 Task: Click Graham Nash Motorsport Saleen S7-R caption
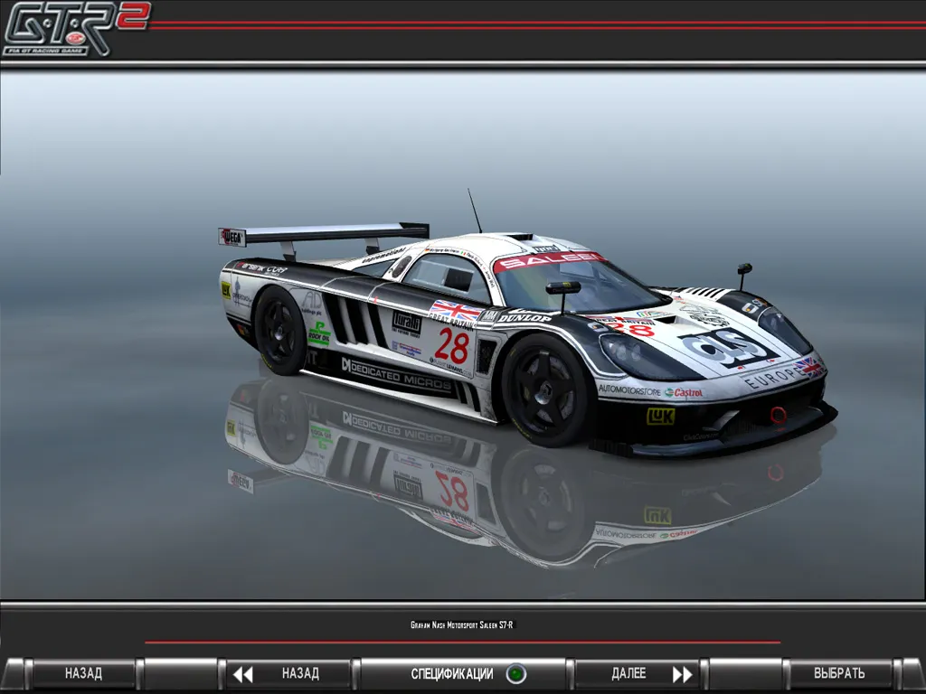pos(462,625)
